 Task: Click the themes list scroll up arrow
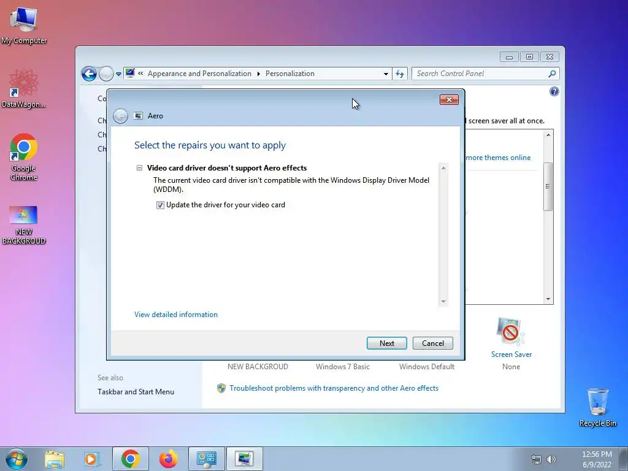548,135
